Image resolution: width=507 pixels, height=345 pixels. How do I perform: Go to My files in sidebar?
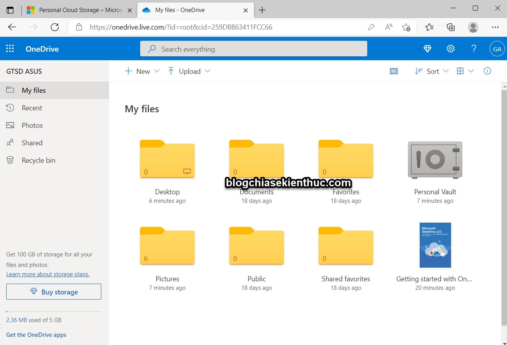coord(54,90)
